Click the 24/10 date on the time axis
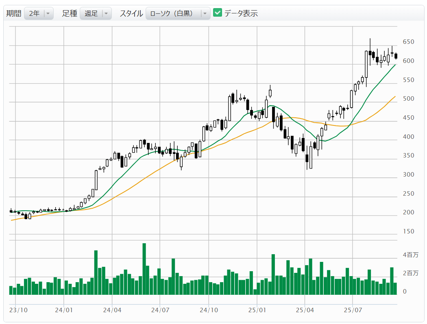This screenshot has width=427, height=324. tap(208, 310)
